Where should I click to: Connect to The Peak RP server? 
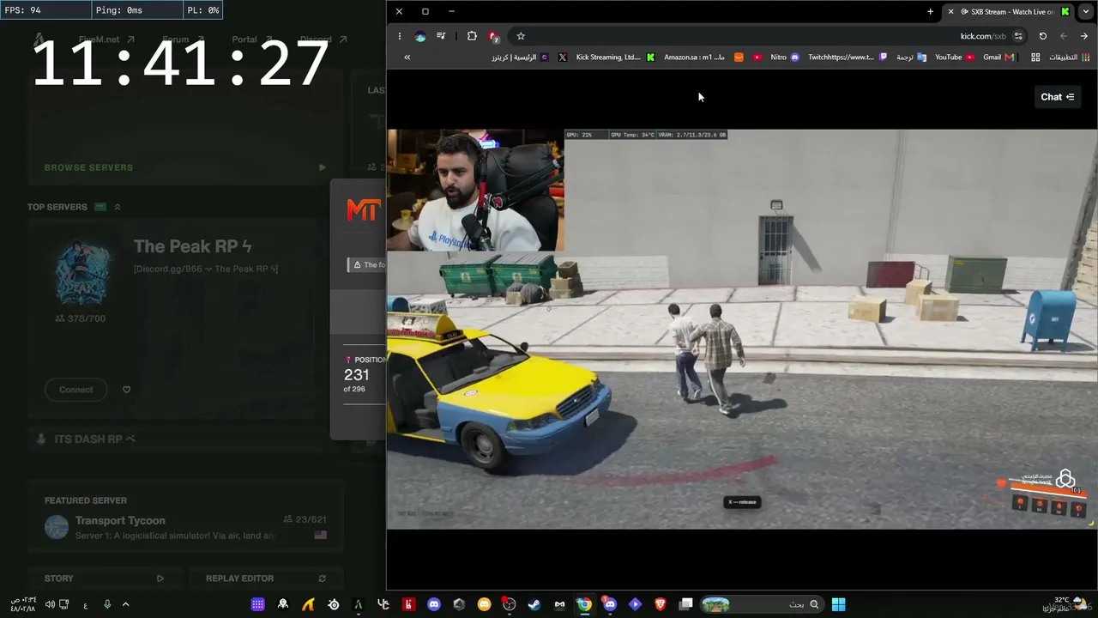pos(75,390)
